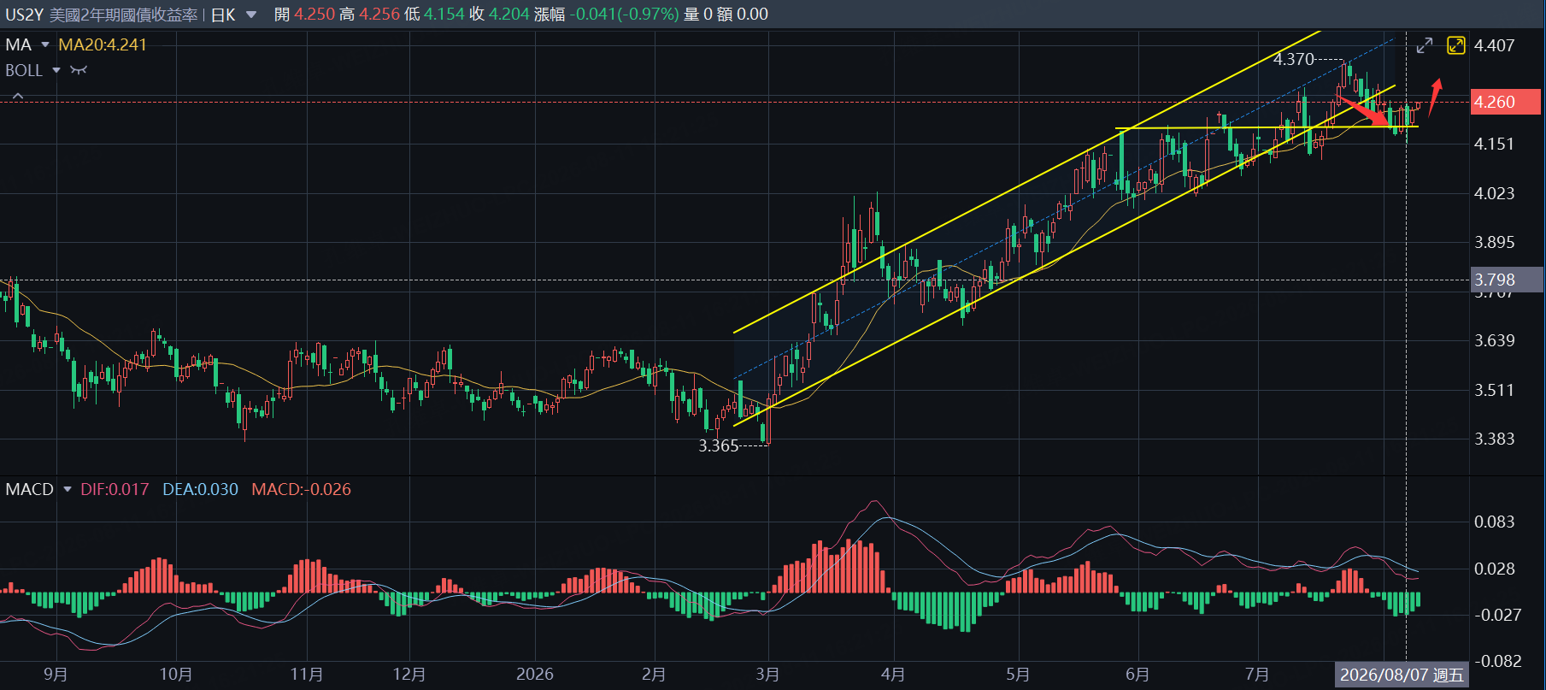Click the 11月 time axis label
The height and width of the screenshot is (690, 1546).
(307, 675)
